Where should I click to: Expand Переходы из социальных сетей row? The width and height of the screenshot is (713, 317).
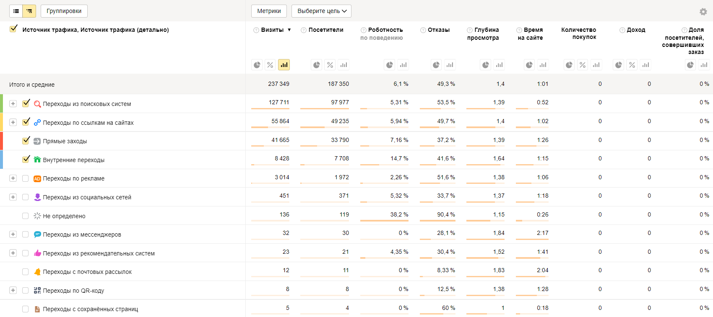pos(13,197)
